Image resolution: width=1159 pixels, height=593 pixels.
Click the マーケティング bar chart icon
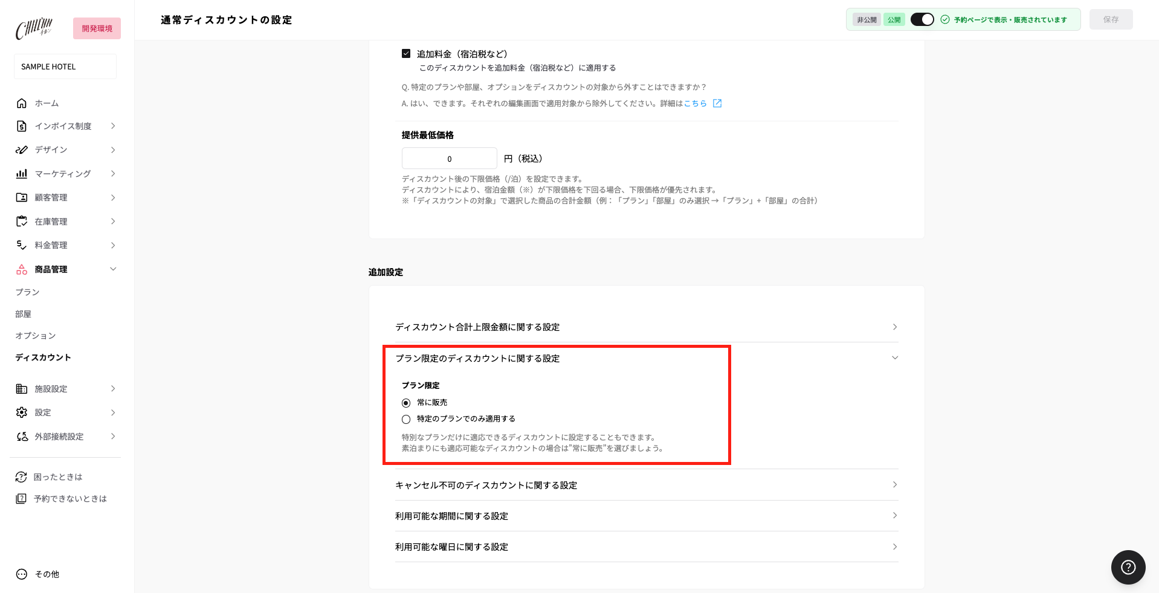point(22,174)
